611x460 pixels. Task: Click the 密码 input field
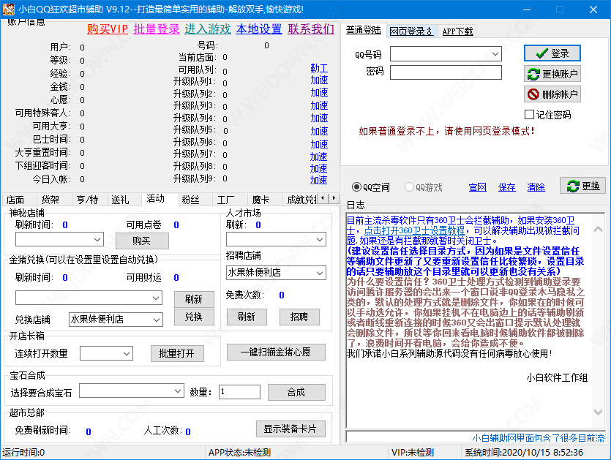coord(446,72)
